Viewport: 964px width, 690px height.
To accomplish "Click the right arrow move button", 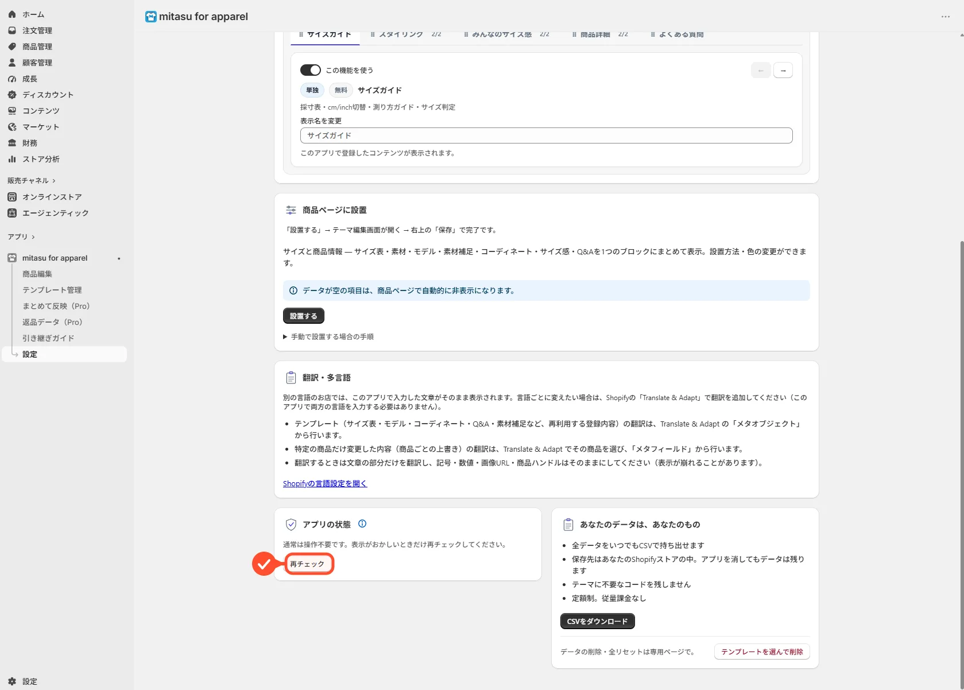I will coord(783,70).
